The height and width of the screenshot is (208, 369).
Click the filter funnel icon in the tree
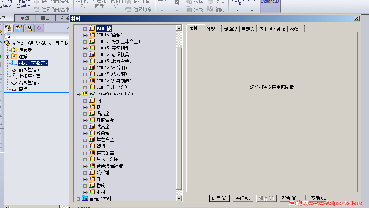pos(9,36)
